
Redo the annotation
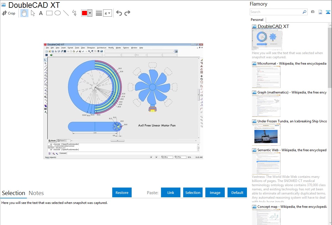(x=127, y=13)
